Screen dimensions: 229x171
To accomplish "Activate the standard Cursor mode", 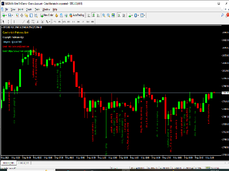I will (4, 22).
